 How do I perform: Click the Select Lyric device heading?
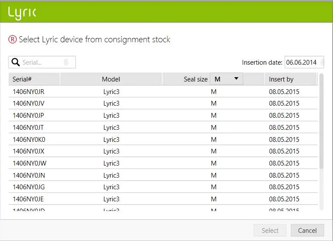(94, 40)
